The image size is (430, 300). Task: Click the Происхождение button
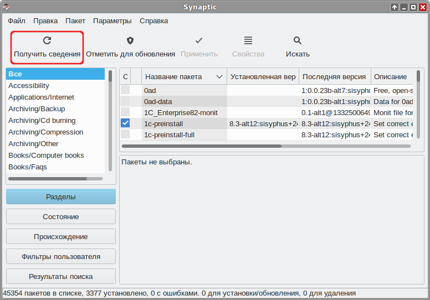[x=61, y=237]
